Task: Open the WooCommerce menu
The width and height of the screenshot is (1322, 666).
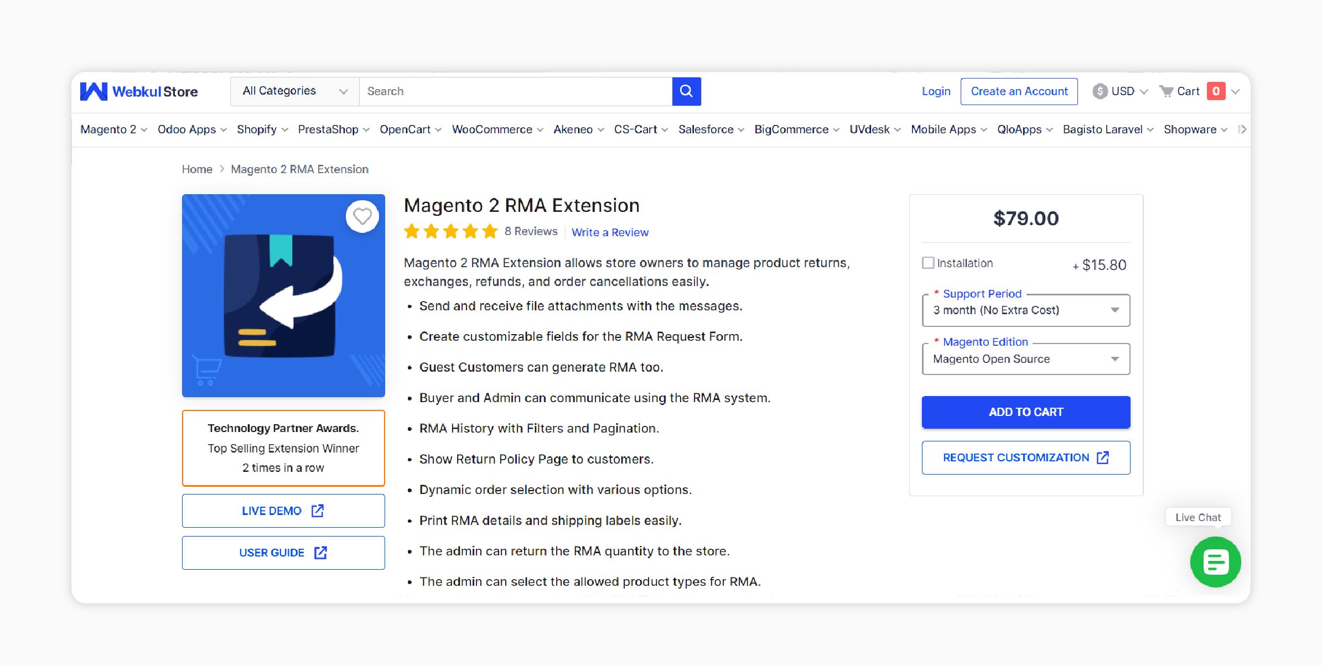Action: click(497, 129)
